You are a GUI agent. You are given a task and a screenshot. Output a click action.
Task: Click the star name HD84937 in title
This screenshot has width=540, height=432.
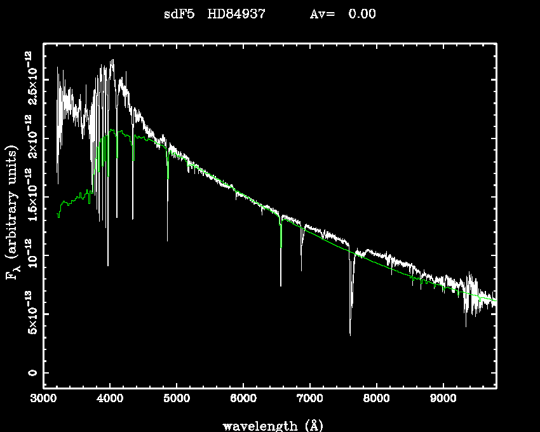click(x=238, y=14)
